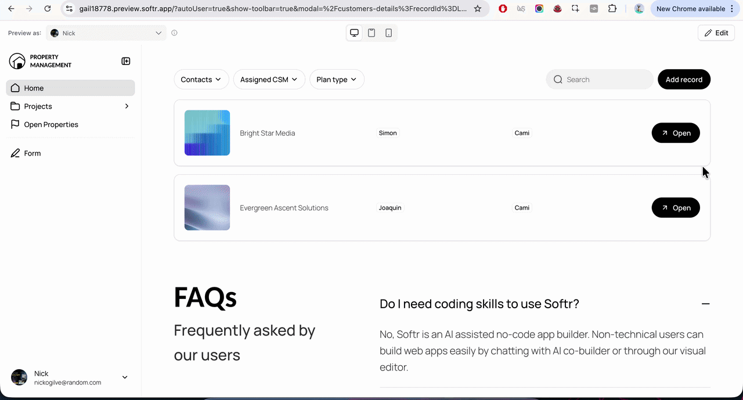Image resolution: width=743 pixels, height=400 pixels.
Task: Click the Joaquin contact tag
Action: (x=390, y=208)
